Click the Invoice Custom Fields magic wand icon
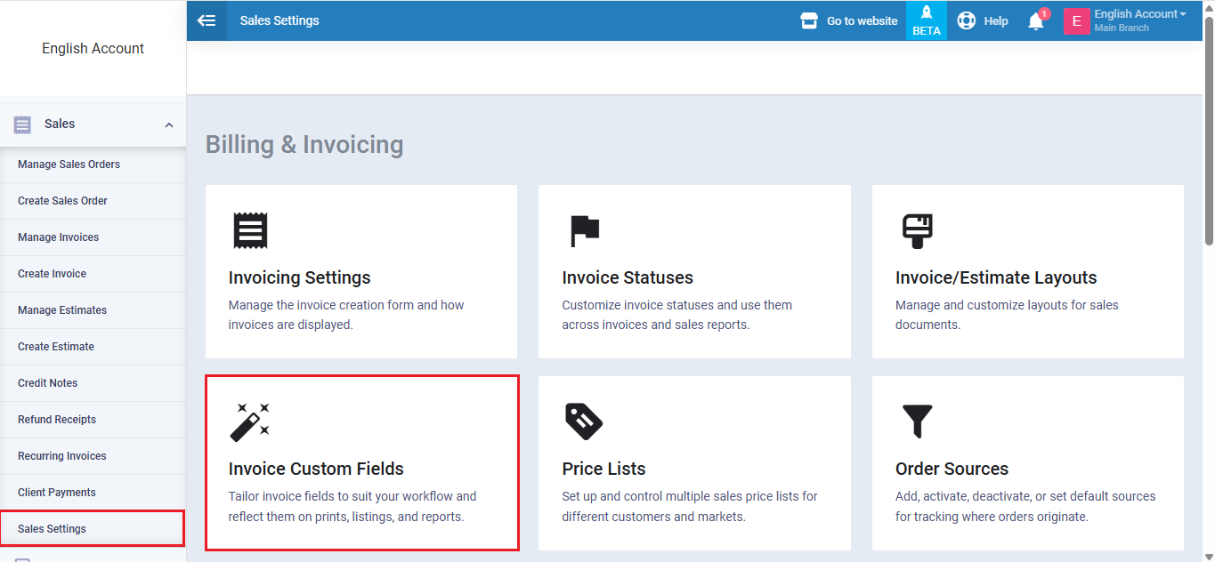This screenshot has width=1215, height=562. pyautogui.click(x=250, y=421)
